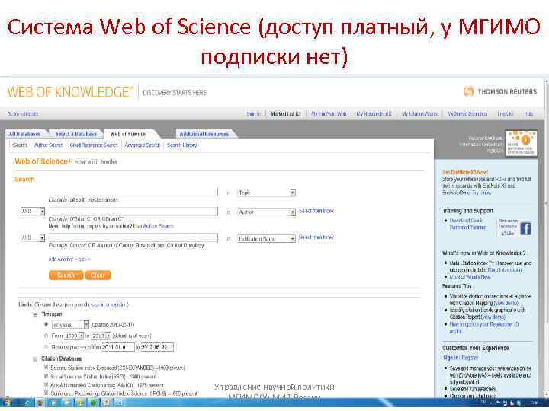Viewport: 549px width, 411px height.
Task: Click the Help link in top bar
Action: (x=528, y=114)
